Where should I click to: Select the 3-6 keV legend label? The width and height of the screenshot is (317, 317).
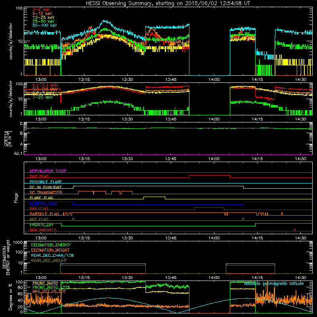click(41, 10)
